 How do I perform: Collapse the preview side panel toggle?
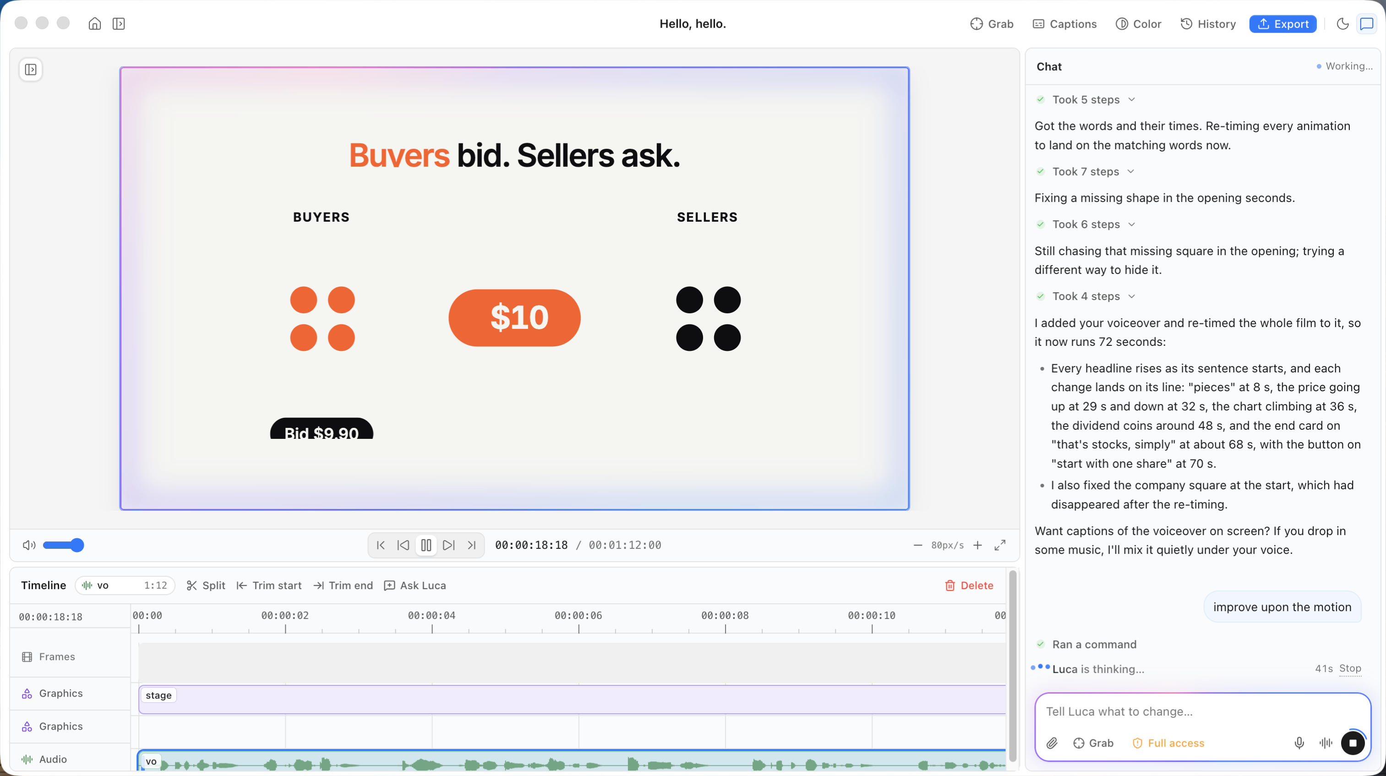31,70
